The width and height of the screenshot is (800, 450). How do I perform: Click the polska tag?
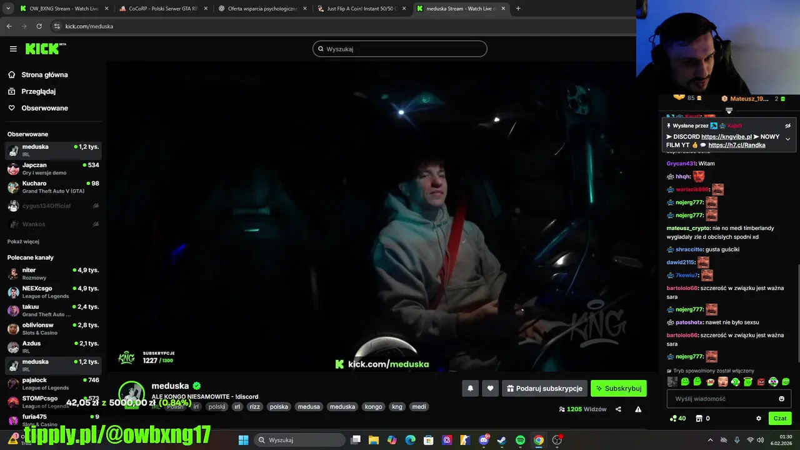click(x=279, y=406)
